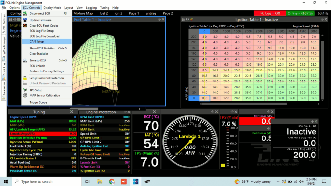This screenshot has height=186, width=331.
Task: Click the Setup Password Protection padlock icon
Action: [x=25, y=78]
